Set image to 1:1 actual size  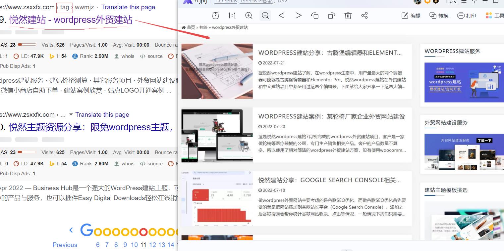pyautogui.click(x=232, y=16)
